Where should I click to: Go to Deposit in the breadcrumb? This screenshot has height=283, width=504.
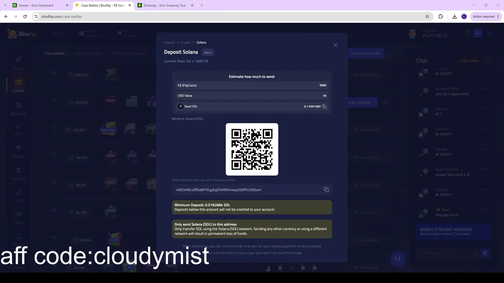coord(169,42)
